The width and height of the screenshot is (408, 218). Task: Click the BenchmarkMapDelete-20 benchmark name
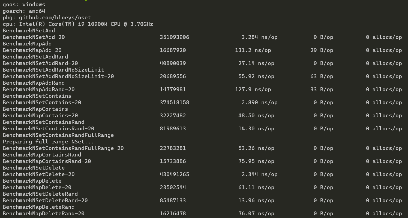pos(37,188)
